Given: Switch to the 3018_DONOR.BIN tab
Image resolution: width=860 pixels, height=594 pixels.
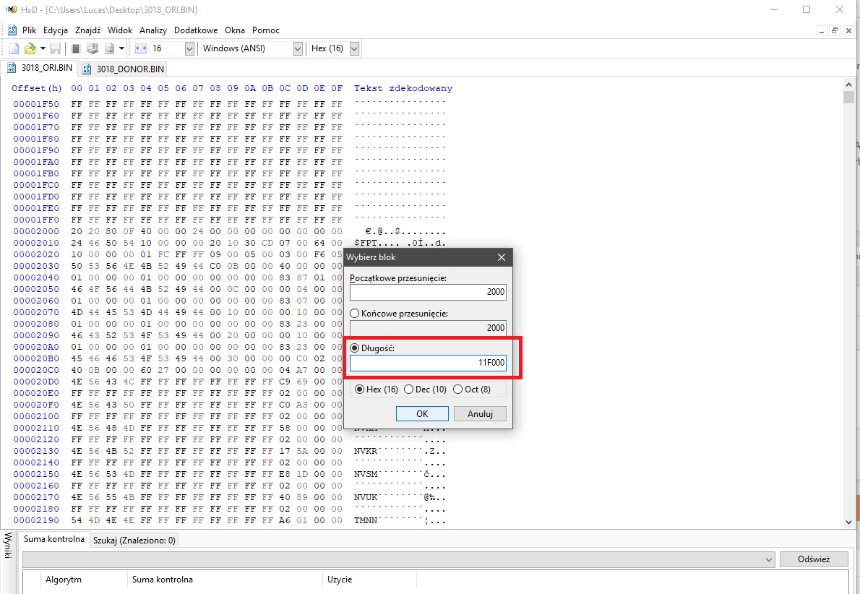Looking at the screenshot, I should pos(122,69).
